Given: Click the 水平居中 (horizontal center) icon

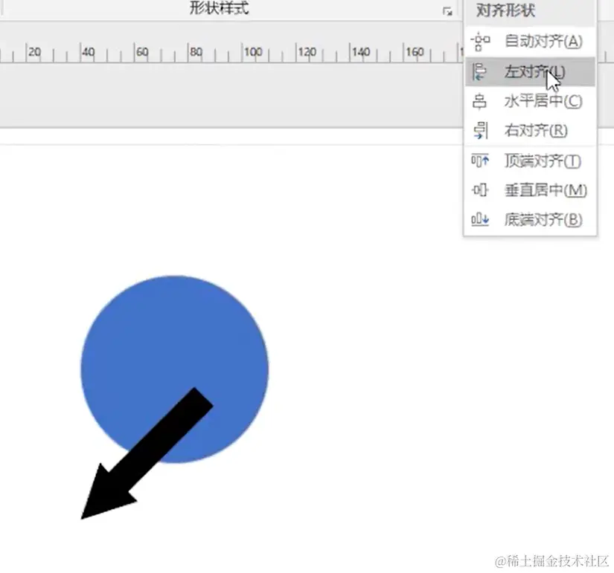Looking at the screenshot, I should coord(480,101).
